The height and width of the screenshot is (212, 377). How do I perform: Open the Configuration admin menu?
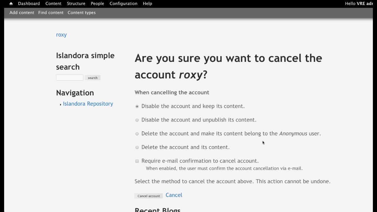pyautogui.click(x=123, y=4)
